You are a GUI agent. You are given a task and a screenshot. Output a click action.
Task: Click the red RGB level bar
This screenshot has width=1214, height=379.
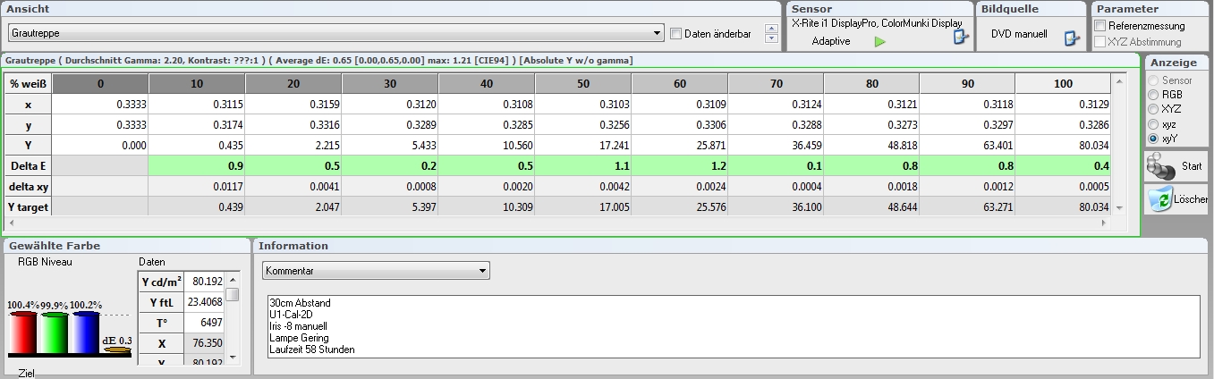point(22,333)
